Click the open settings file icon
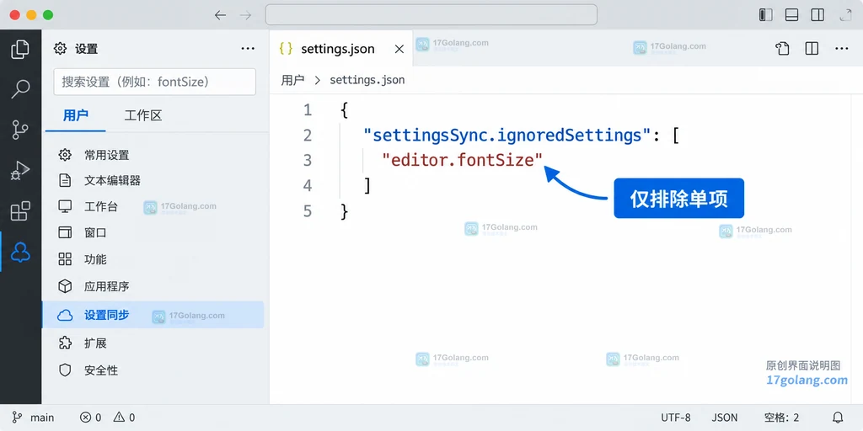This screenshot has width=863, height=431. click(782, 48)
